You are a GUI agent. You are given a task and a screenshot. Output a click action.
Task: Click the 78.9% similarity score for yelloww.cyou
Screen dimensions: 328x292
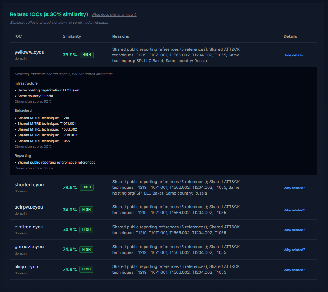pyautogui.click(x=70, y=55)
